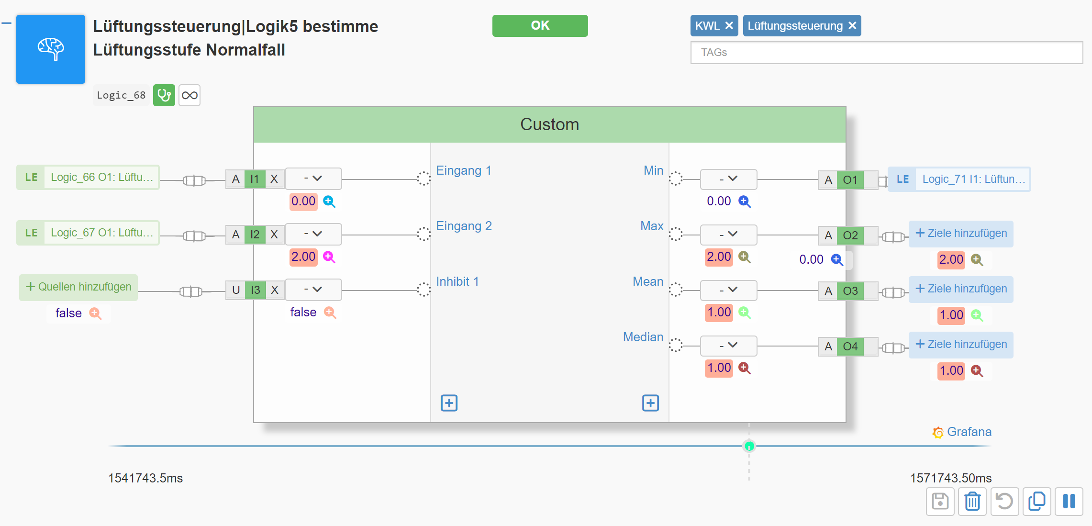Duplicate the logic with copy icon
This screenshot has height=526, width=1092.
click(1037, 502)
